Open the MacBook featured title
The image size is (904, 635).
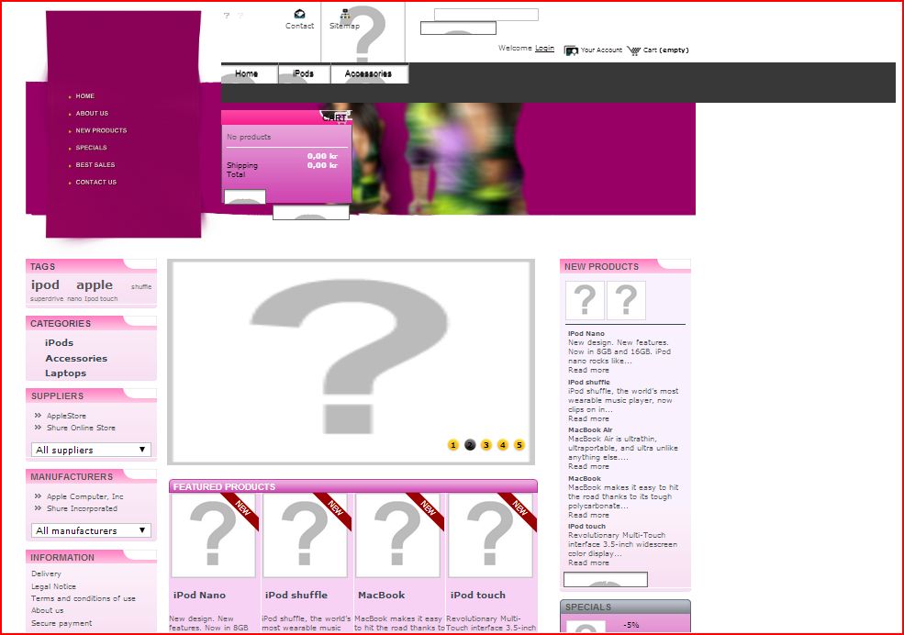point(381,596)
